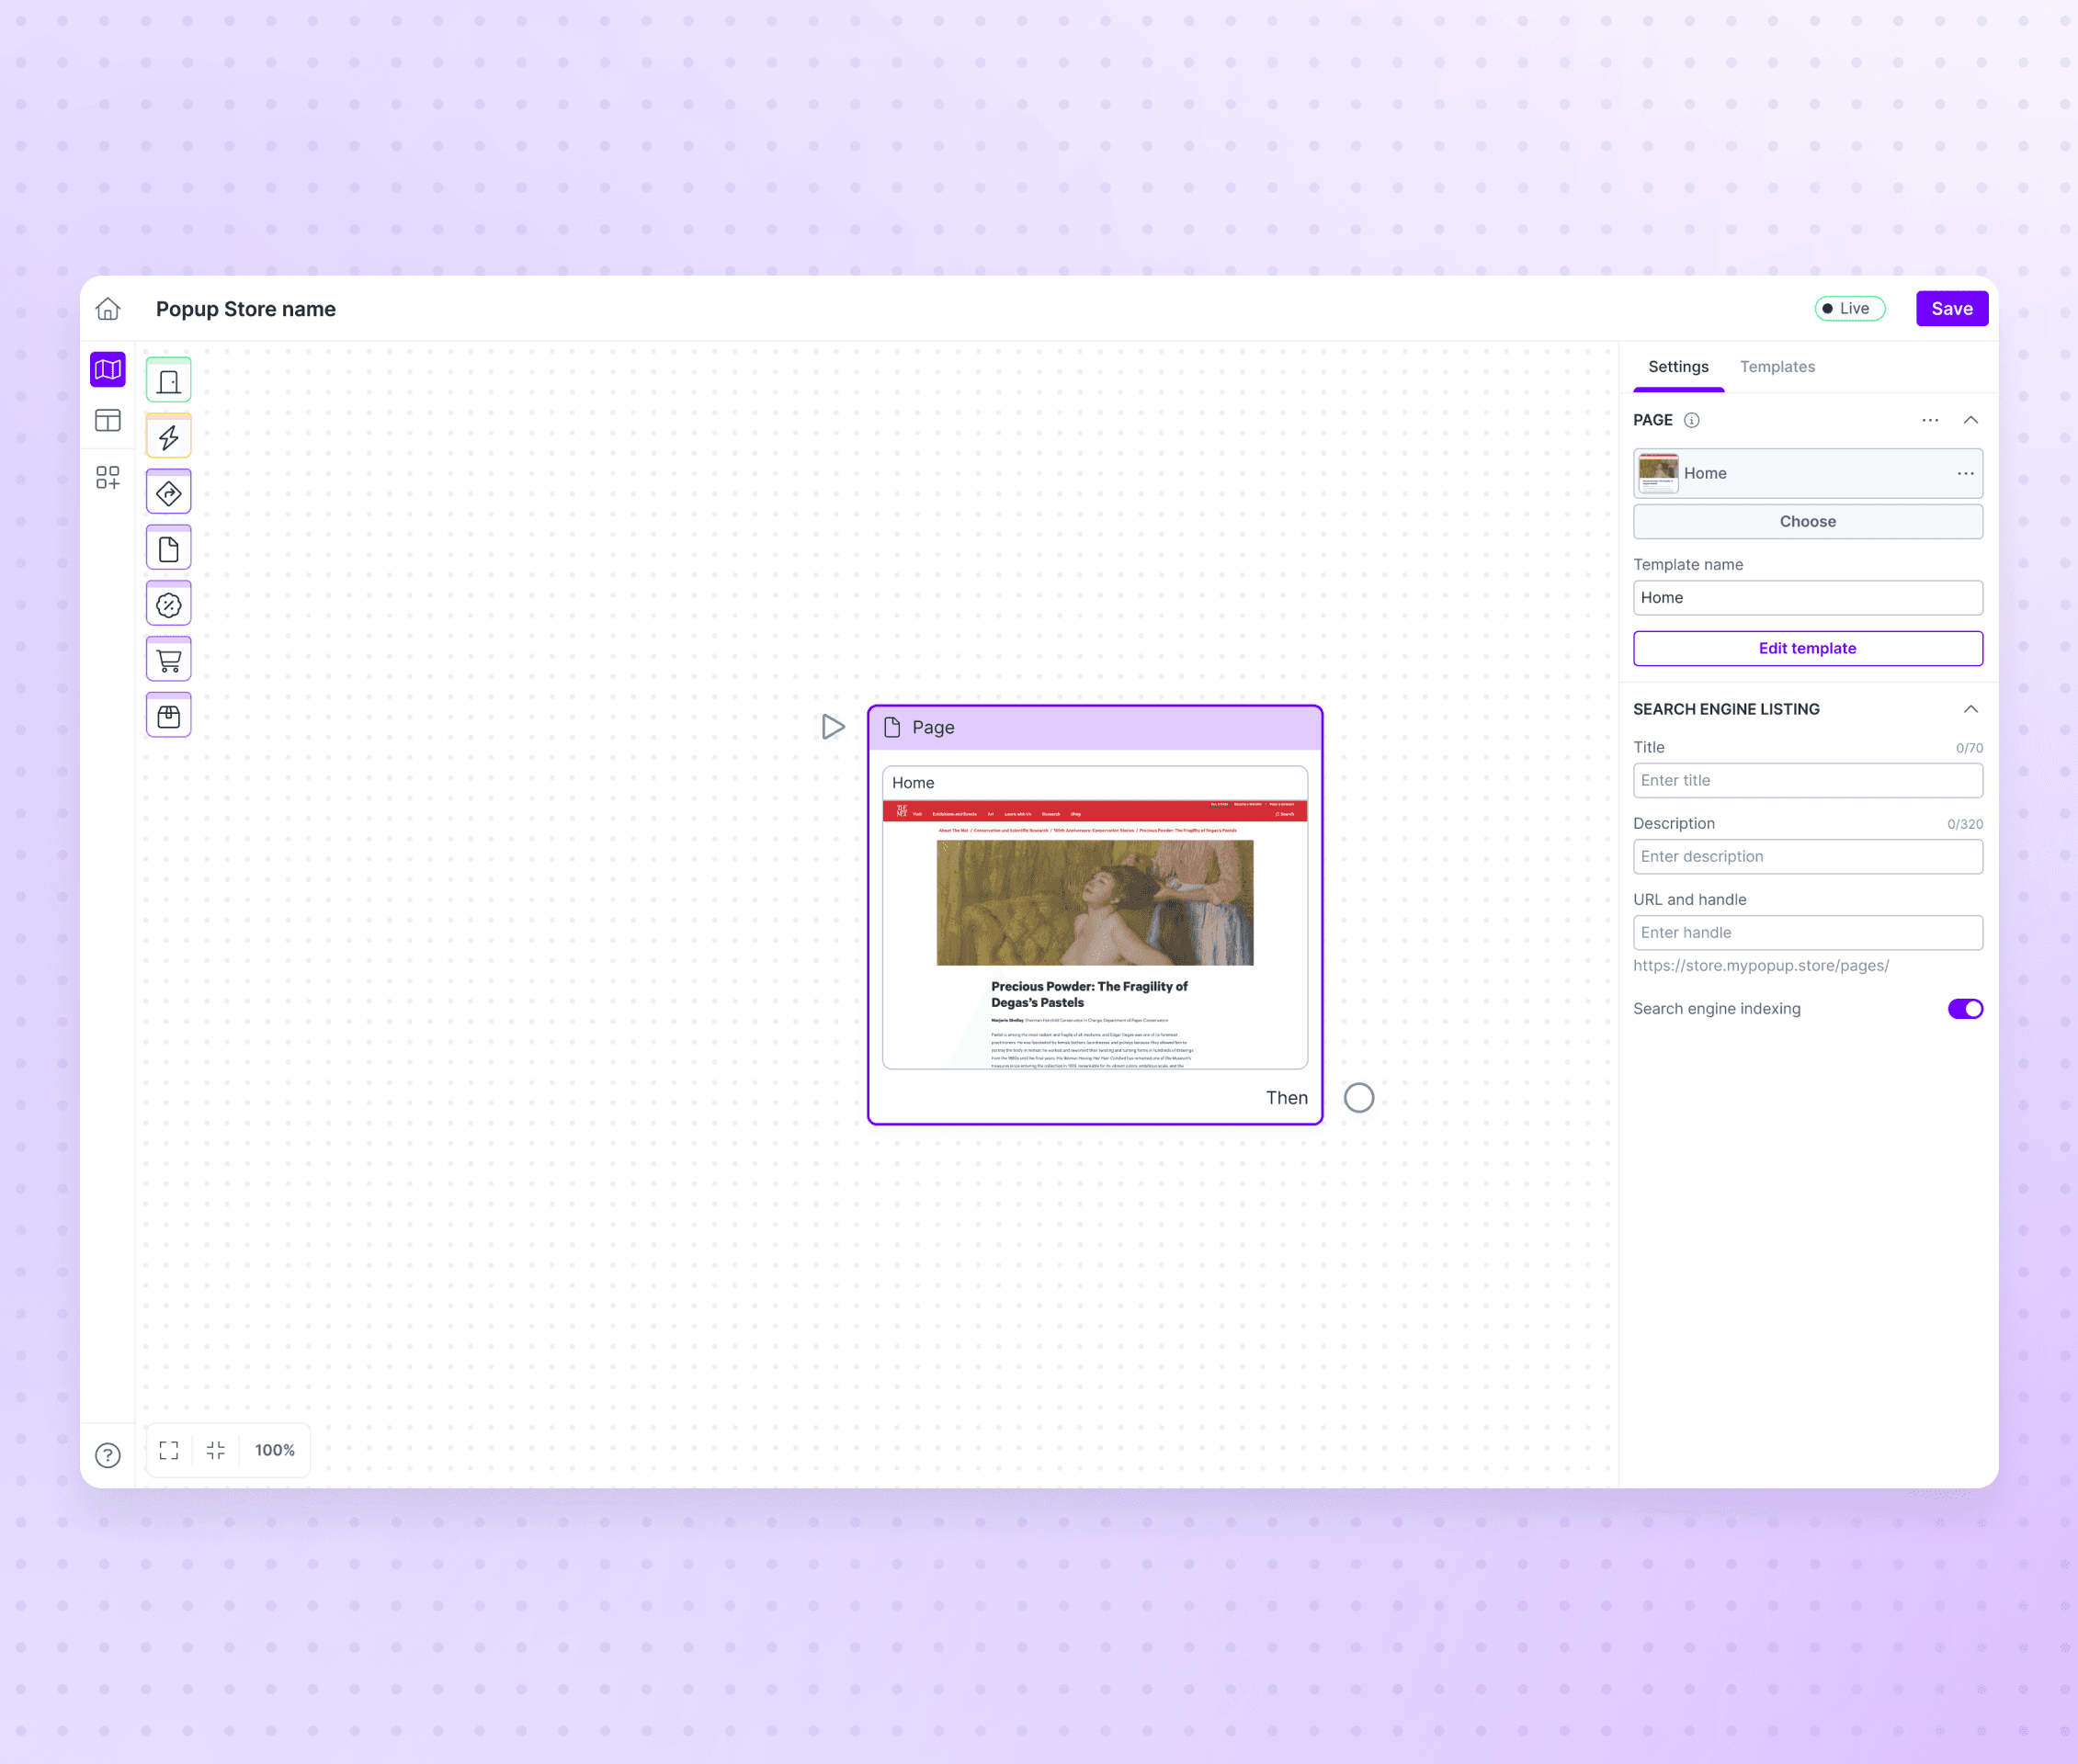This screenshot has height=1764, width=2078.
Task: Collapse the PAGE section chevron
Action: [x=1970, y=420]
